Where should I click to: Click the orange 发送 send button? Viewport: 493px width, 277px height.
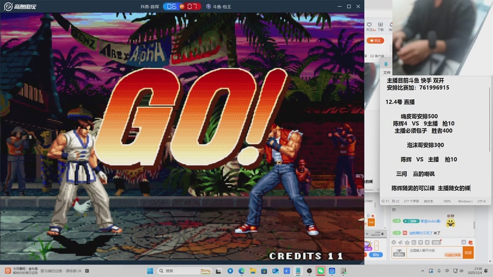(x=468, y=252)
